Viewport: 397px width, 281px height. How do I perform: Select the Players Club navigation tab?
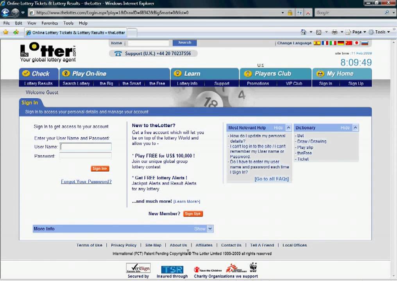point(275,74)
